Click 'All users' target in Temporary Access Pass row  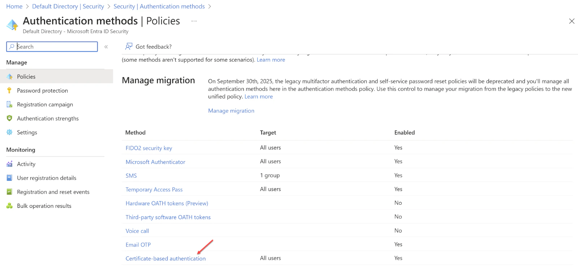point(271,189)
